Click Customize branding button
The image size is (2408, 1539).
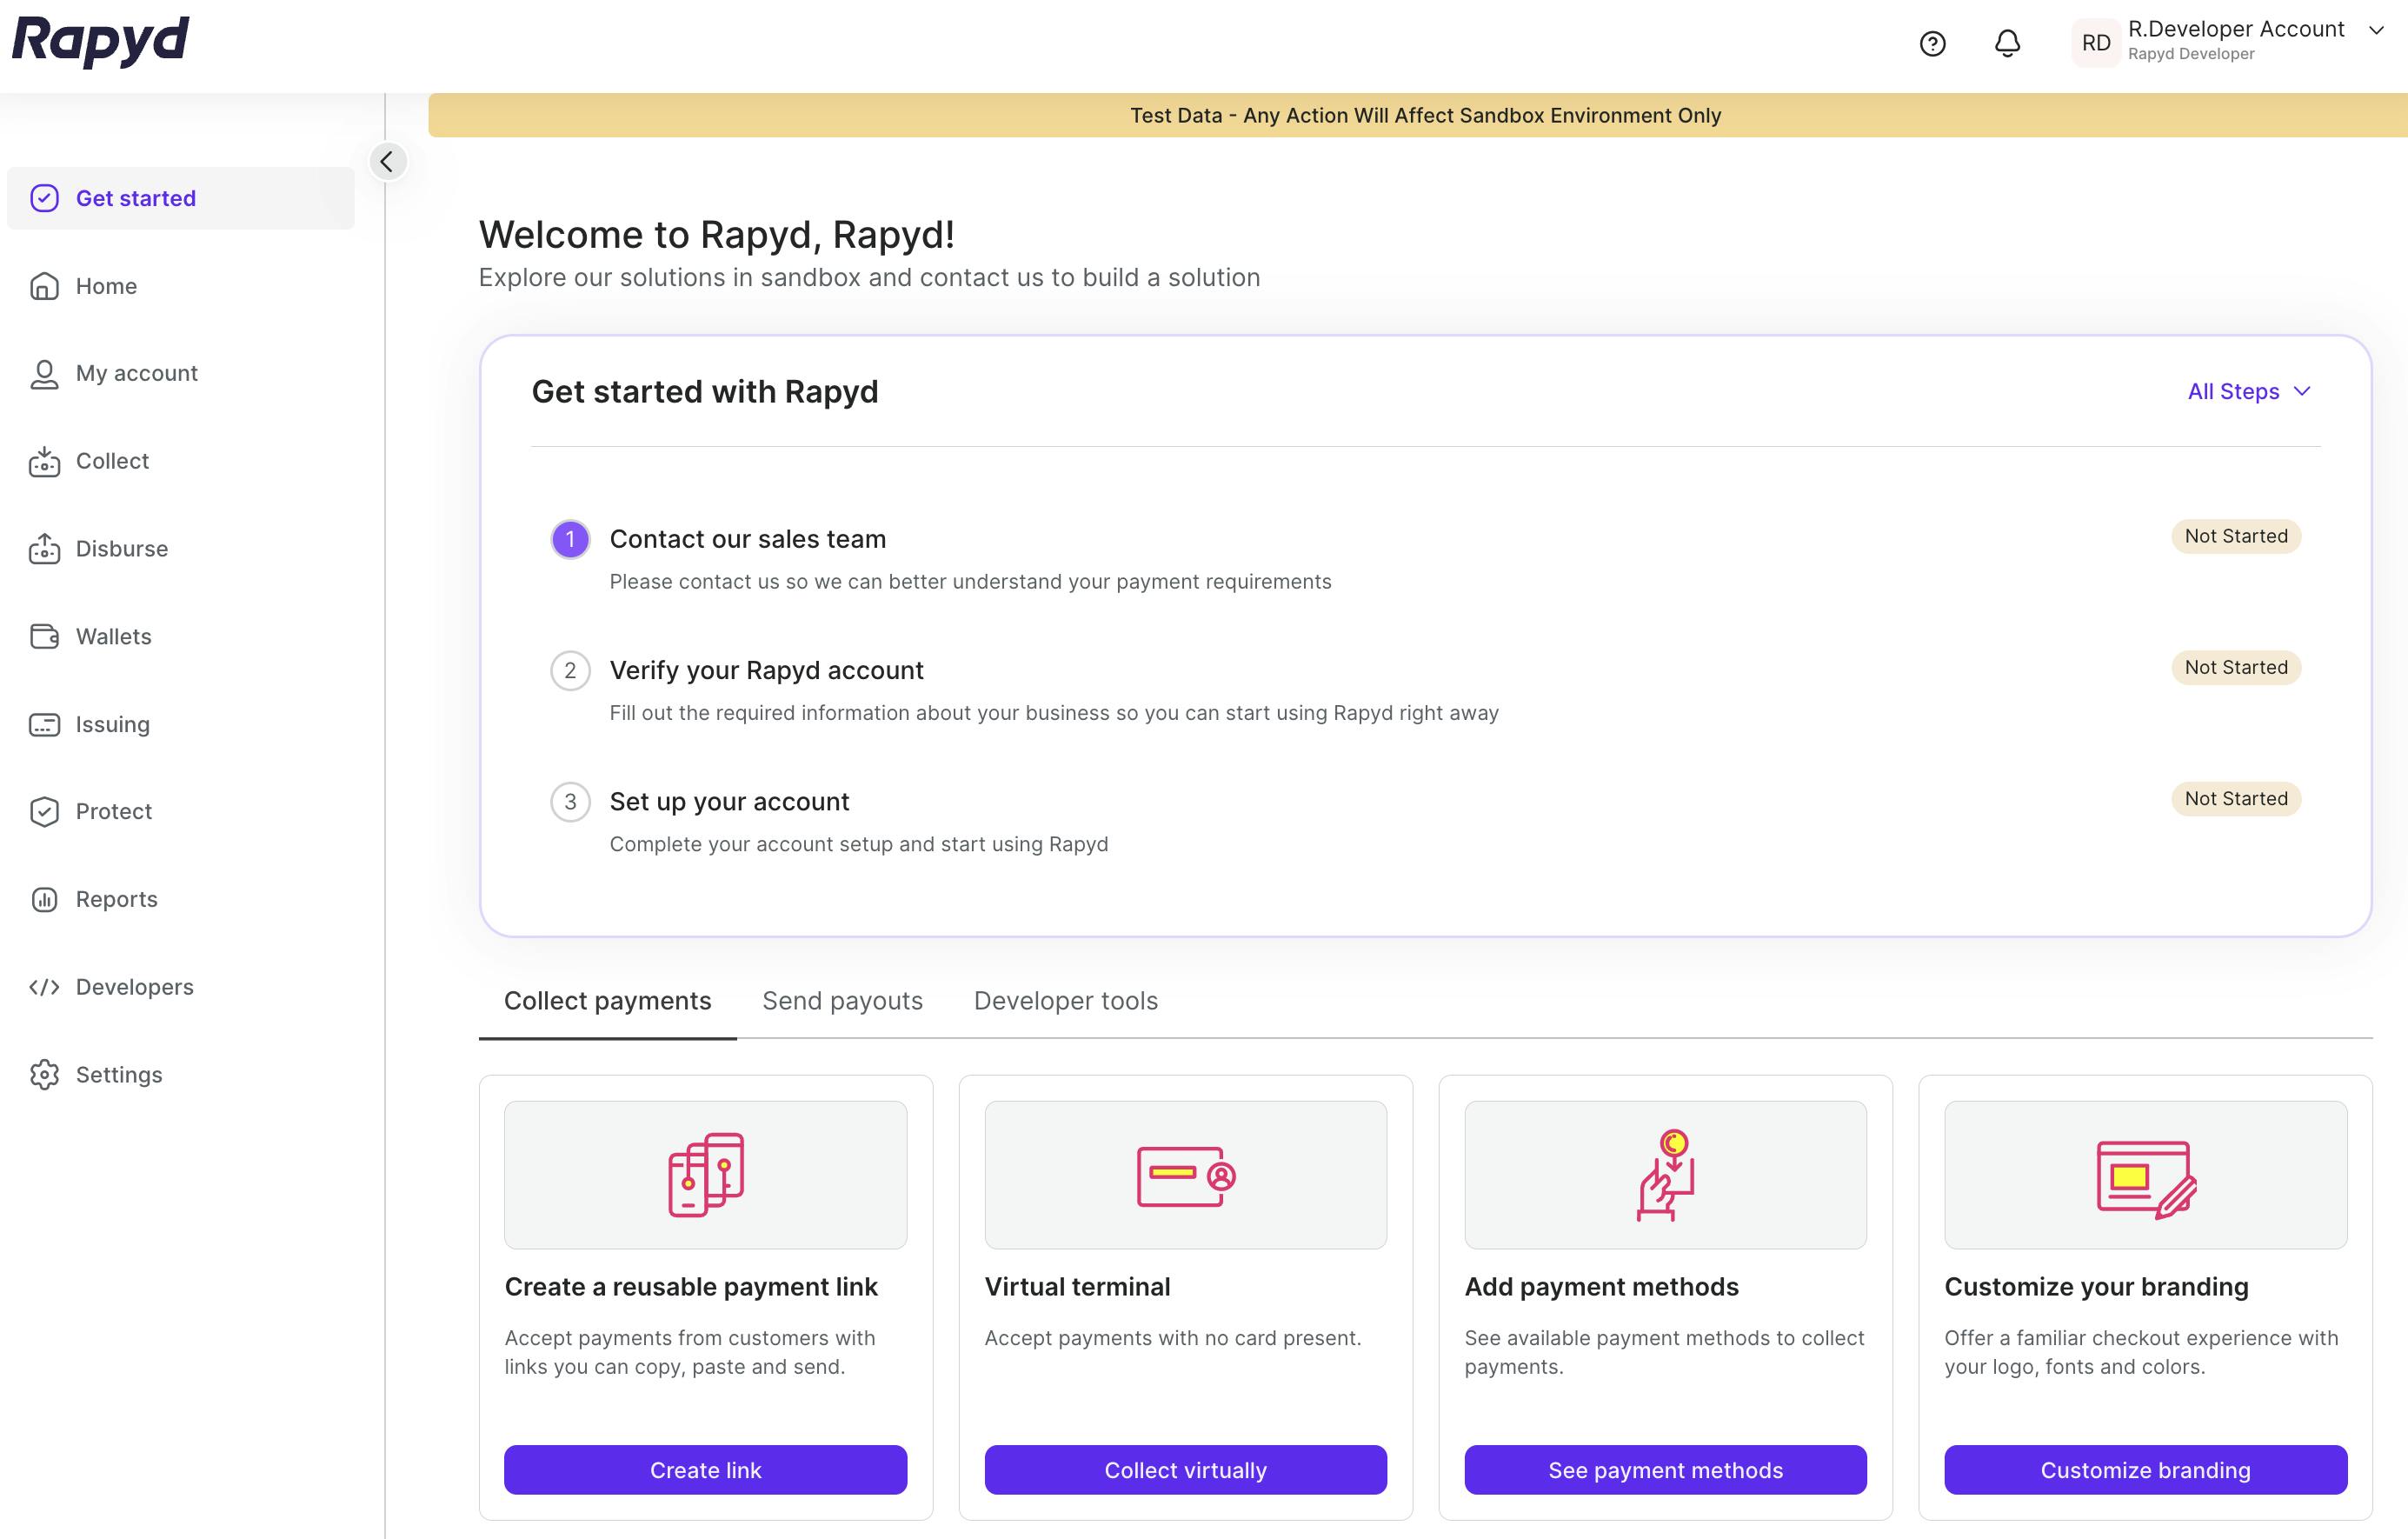coord(2145,1469)
